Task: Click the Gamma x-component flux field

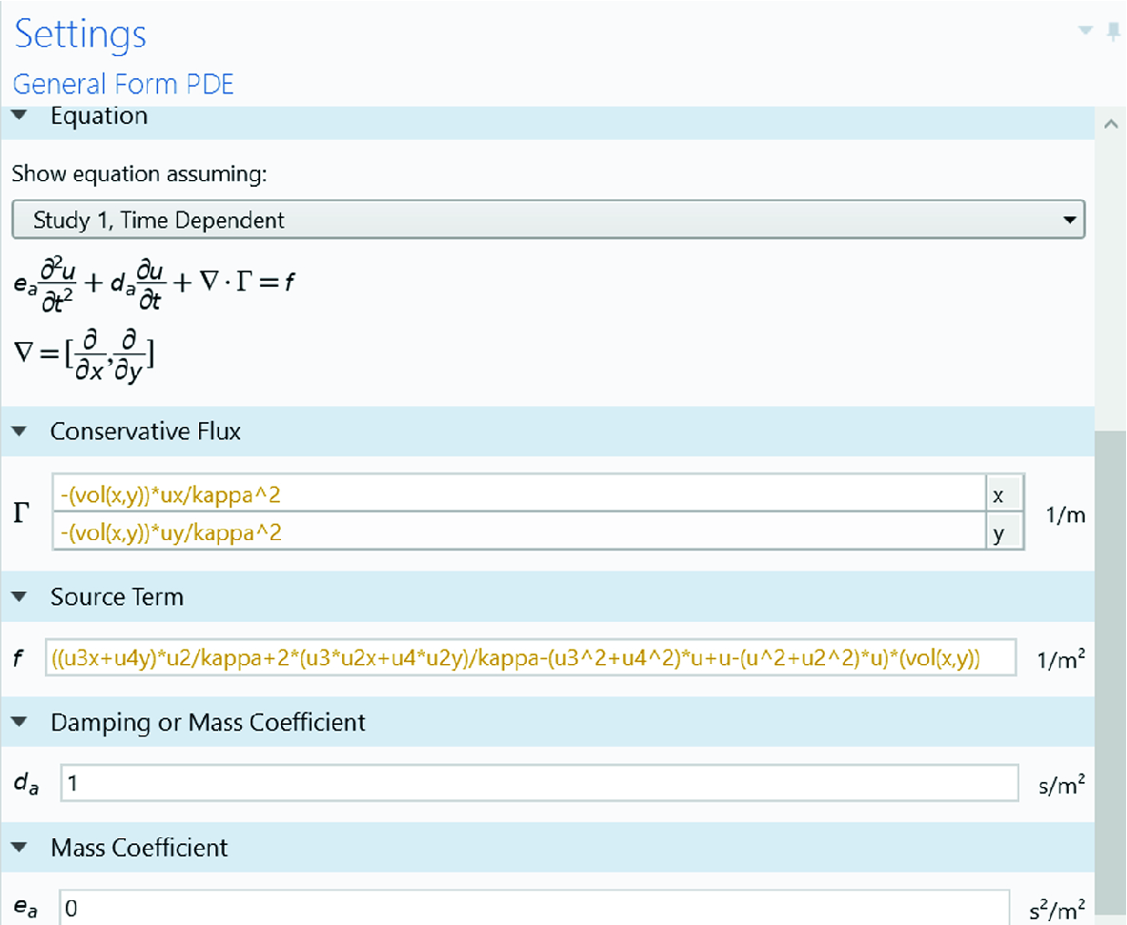Action: pyautogui.click(x=518, y=494)
